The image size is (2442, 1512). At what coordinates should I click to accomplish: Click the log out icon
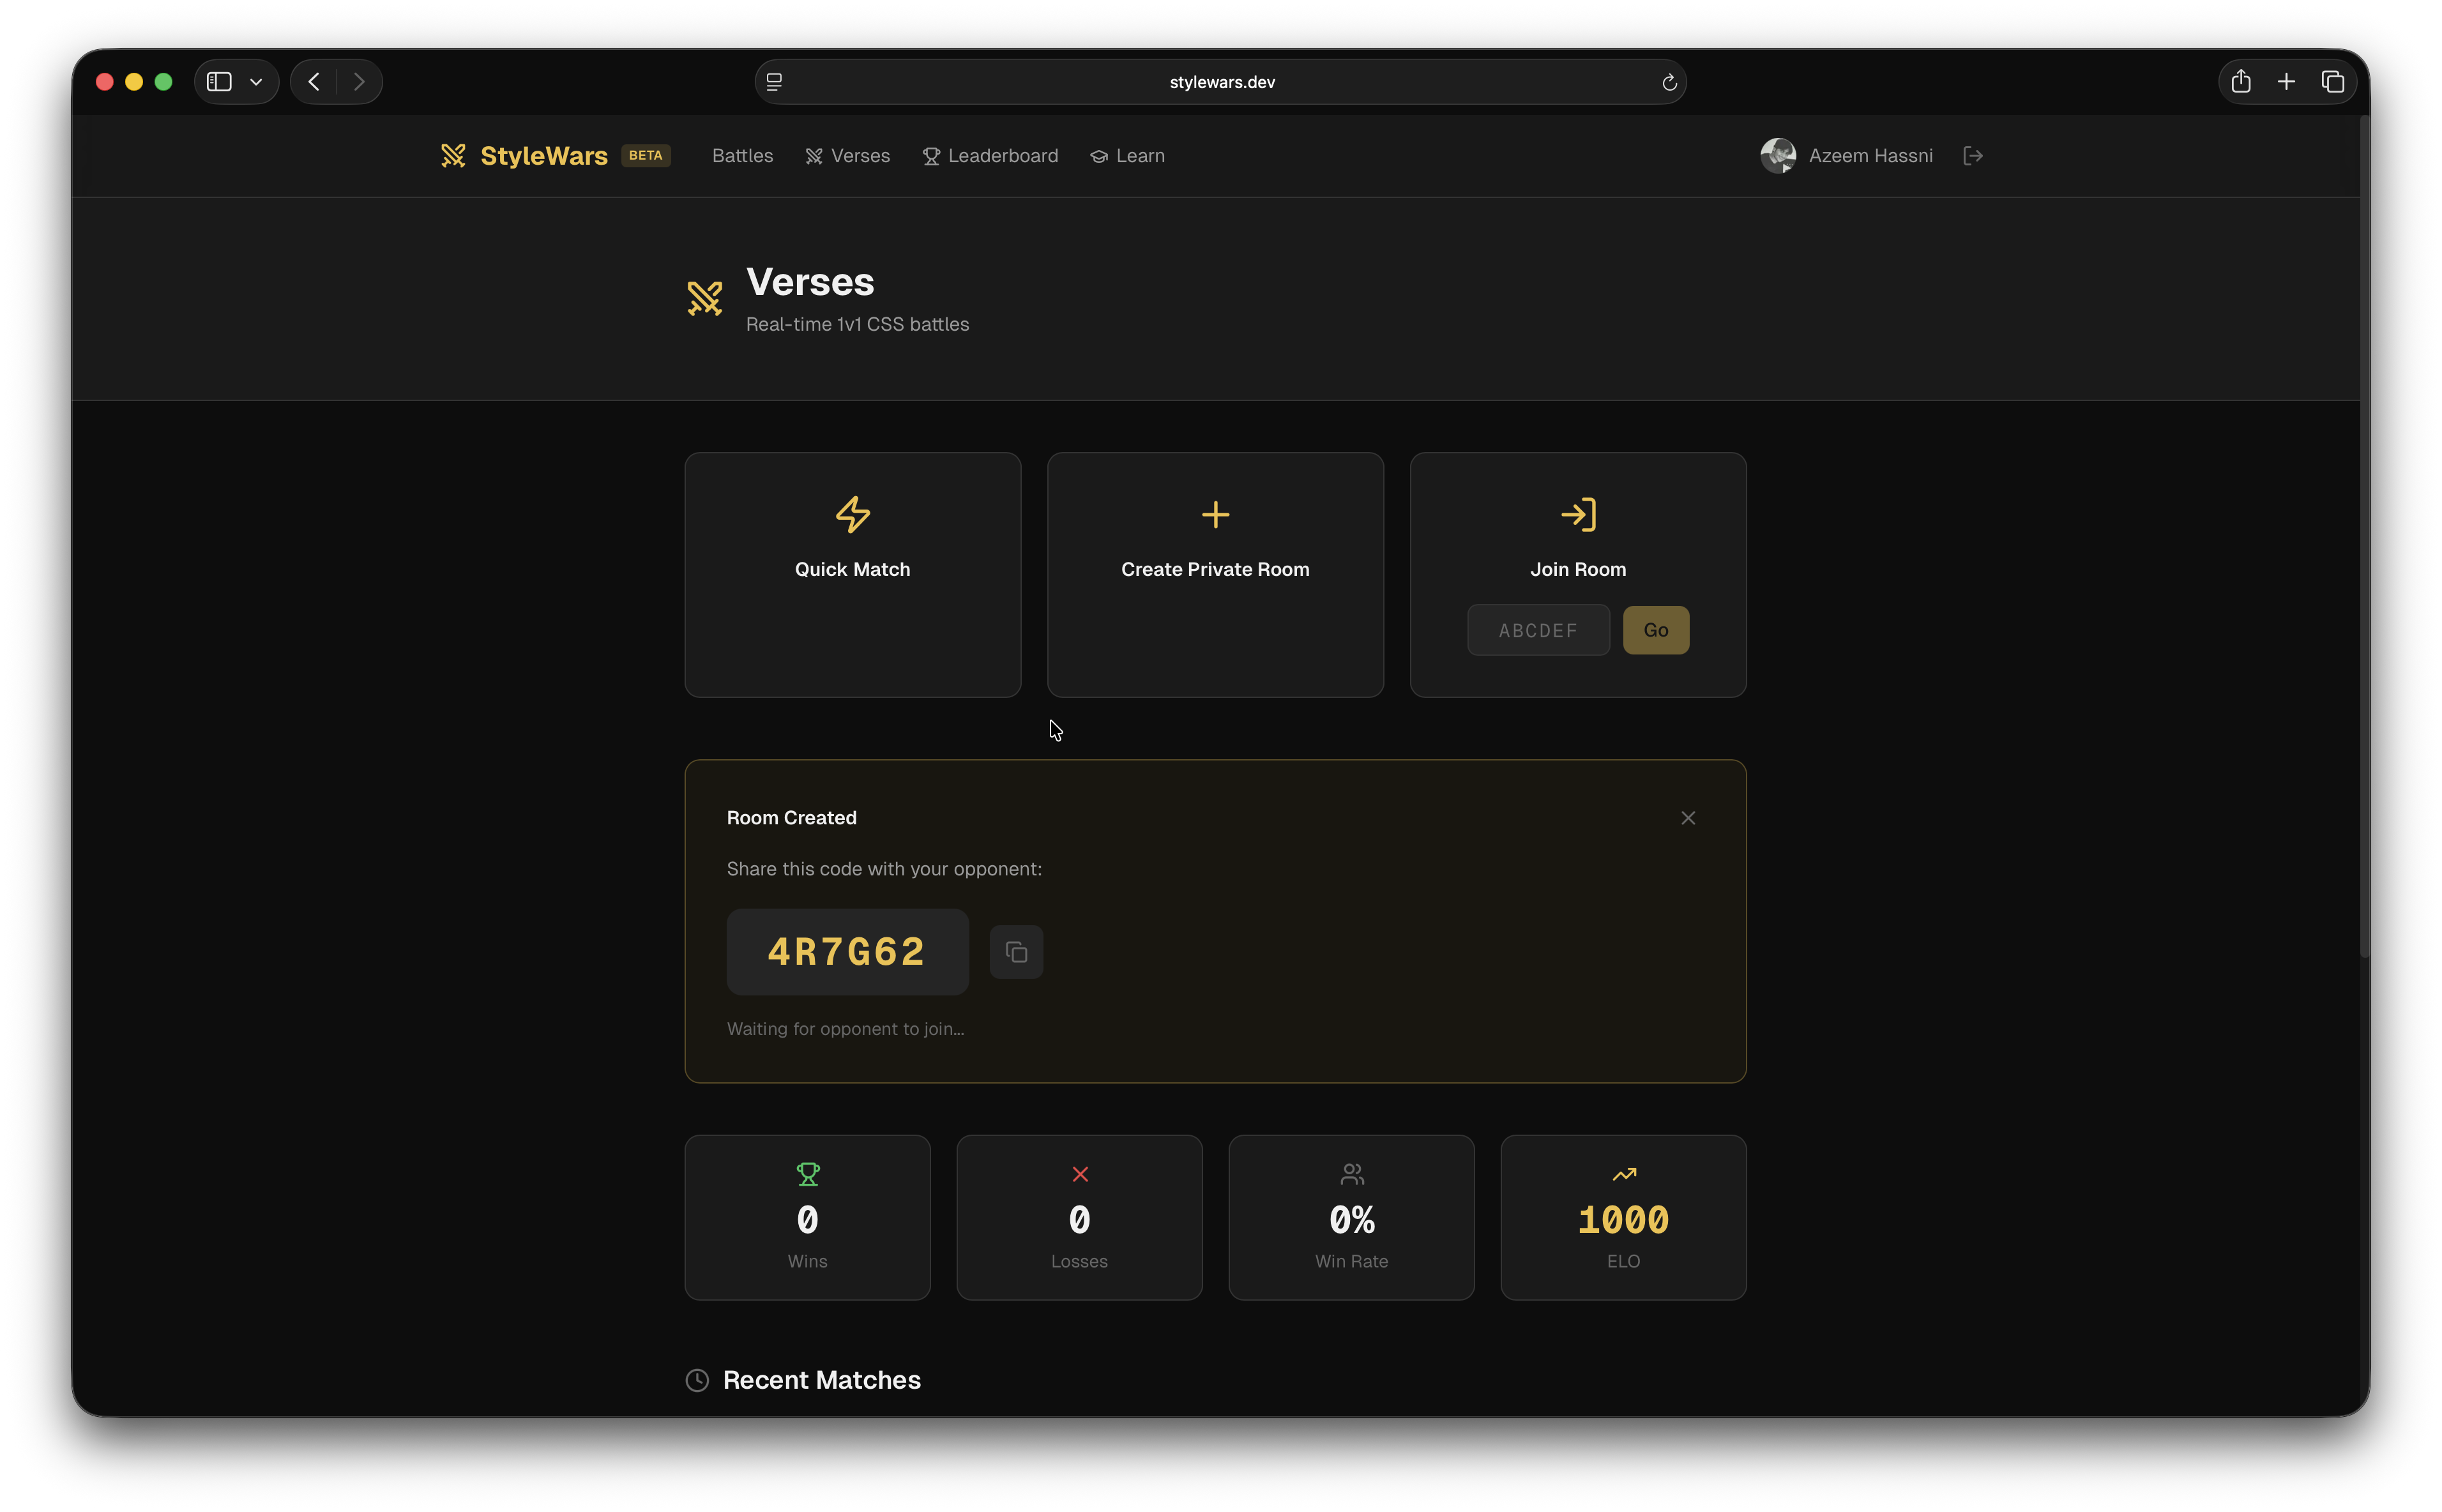[1973, 156]
